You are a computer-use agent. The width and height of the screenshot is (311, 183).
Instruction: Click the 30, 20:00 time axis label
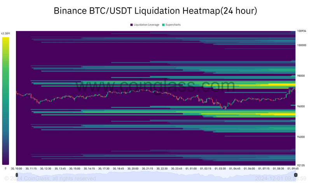[133, 169]
